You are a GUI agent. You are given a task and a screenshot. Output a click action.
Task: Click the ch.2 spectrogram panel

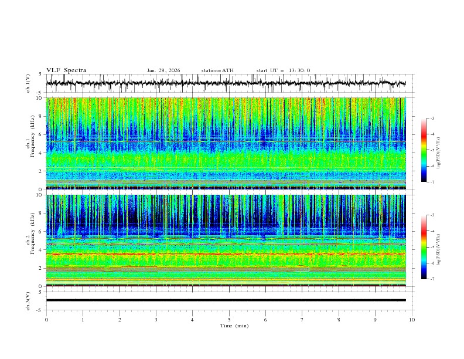[x=226, y=241]
